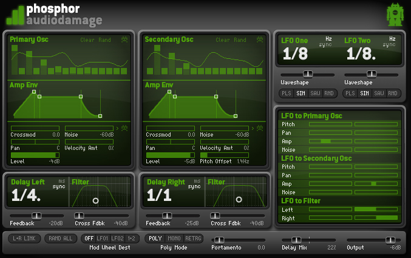Screen dimensions: 411x258
Task: Click the Delay Left Feedback slider handle
Action: (x=36, y=216)
